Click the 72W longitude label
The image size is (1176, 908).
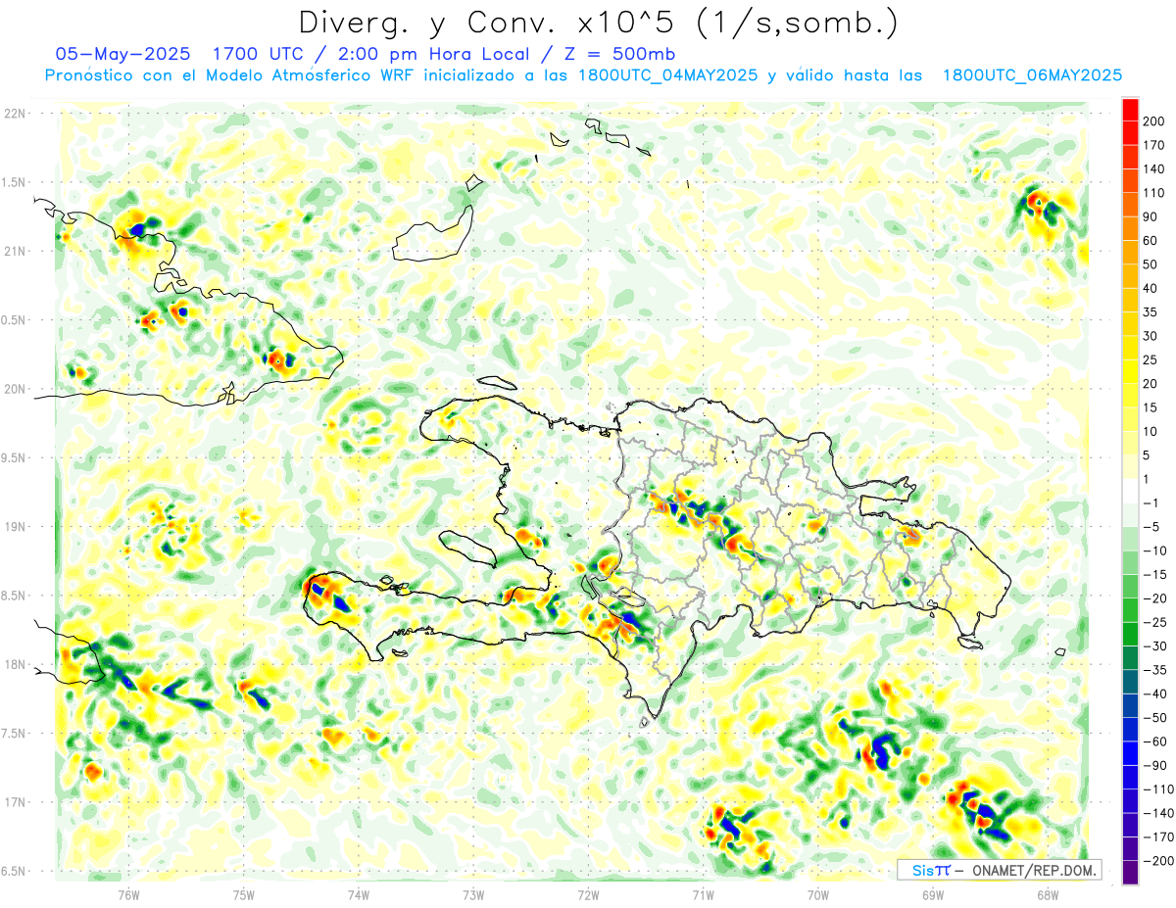[x=588, y=894]
